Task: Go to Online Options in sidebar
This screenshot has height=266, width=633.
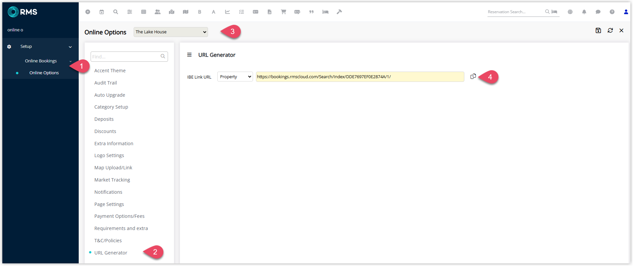Action: click(x=44, y=73)
